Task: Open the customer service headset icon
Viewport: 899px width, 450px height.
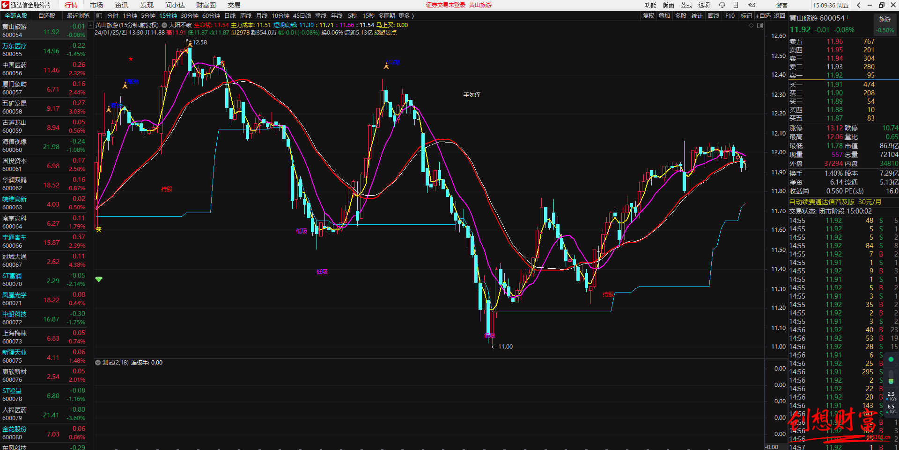Action: tap(722, 5)
